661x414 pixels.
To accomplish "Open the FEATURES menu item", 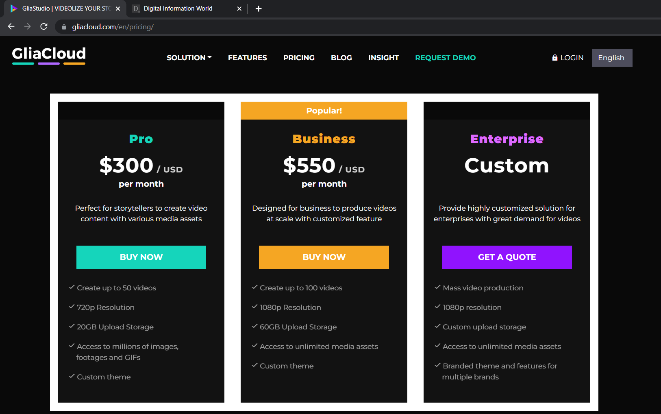I will point(247,58).
